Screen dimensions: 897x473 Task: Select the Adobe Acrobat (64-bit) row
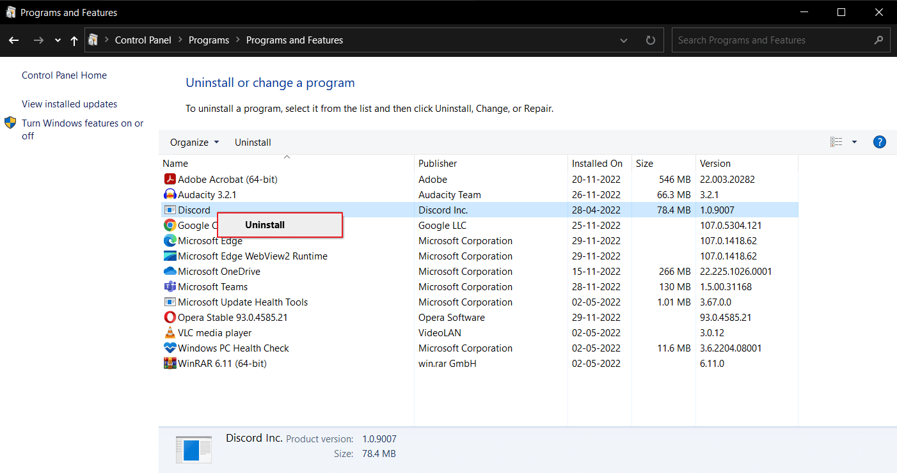tap(479, 180)
